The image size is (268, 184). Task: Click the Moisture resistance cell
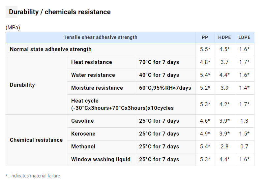click(x=97, y=88)
